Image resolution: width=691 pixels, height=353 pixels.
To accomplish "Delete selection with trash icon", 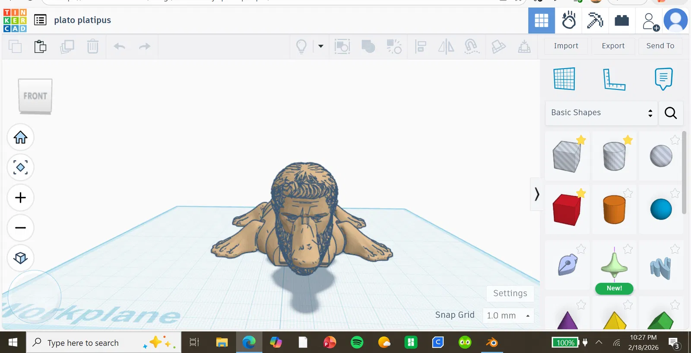I will [x=93, y=46].
